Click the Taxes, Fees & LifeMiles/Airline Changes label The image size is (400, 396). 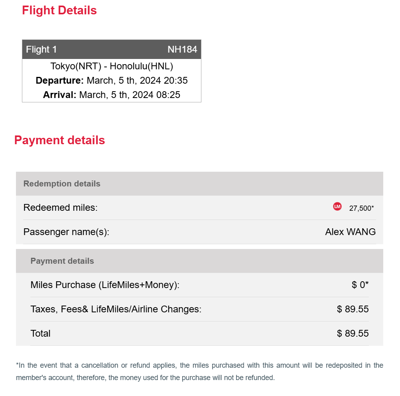pyautogui.click(x=116, y=309)
